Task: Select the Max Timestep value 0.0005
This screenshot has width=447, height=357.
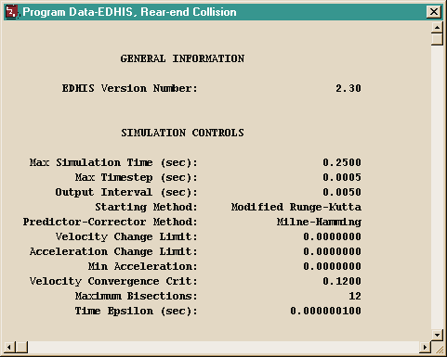Action: coord(342,177)
